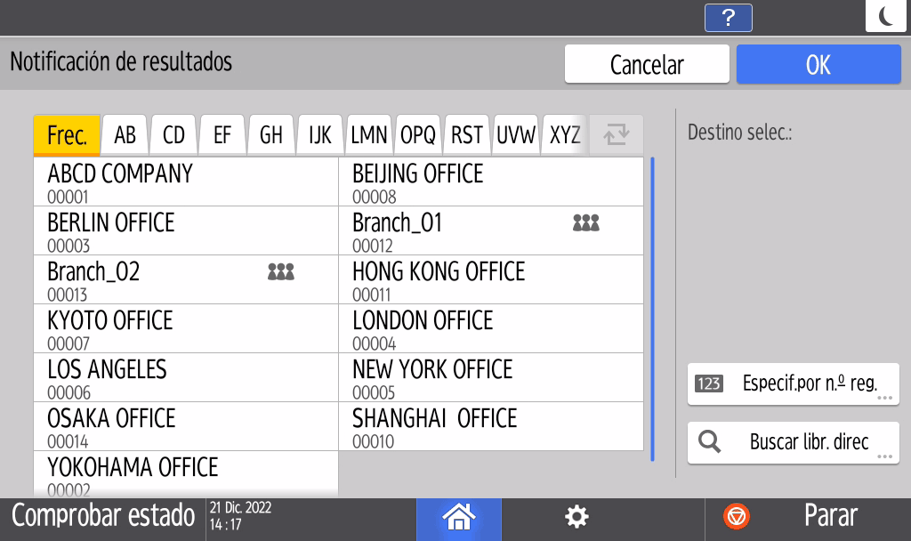This screenshot has width=911, height=541.
Task: Click the group icon on Branch_01
Action: click(585, 223)
